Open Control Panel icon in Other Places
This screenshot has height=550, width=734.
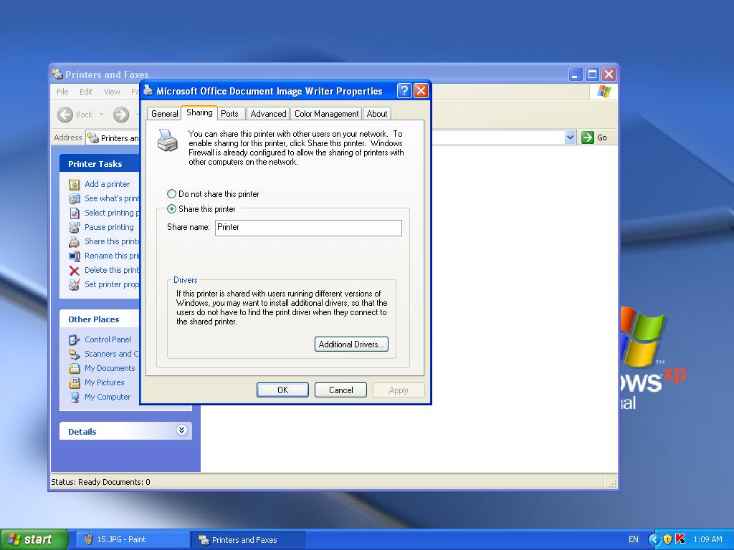coord(74,339)
